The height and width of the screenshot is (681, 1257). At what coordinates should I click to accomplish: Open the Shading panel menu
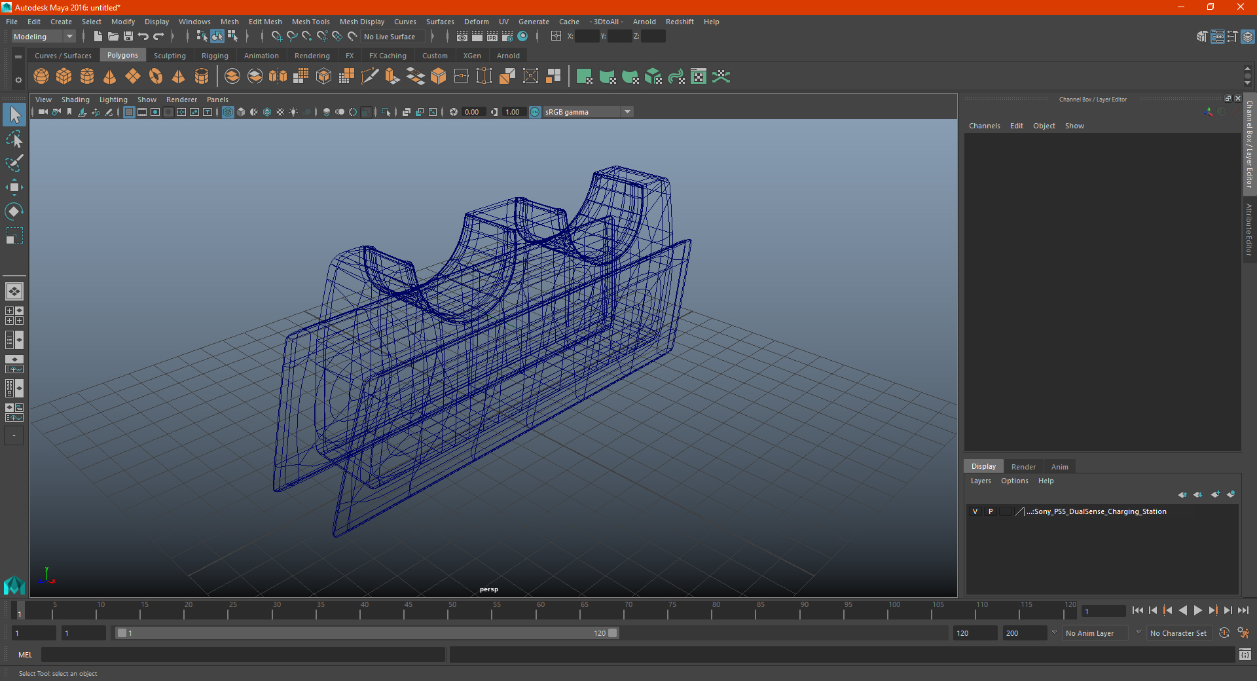[x=75, y=100]
